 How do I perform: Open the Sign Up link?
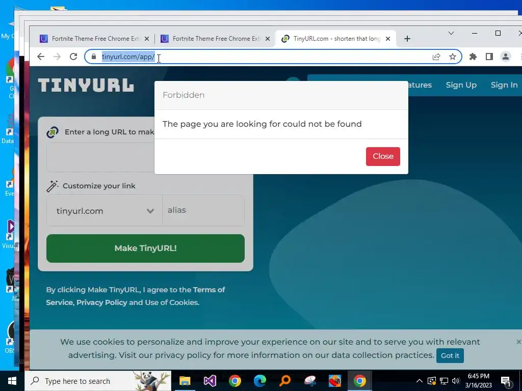pos(461,85)
